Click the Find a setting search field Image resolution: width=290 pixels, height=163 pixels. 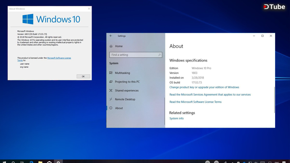pos(135,55)
